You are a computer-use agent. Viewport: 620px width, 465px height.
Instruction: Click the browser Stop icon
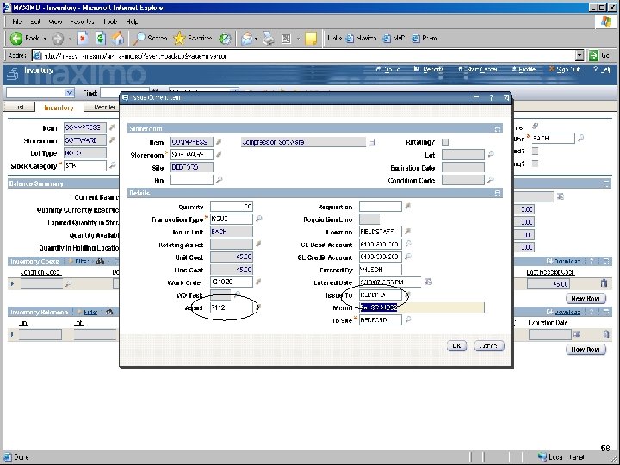(83, 39)
